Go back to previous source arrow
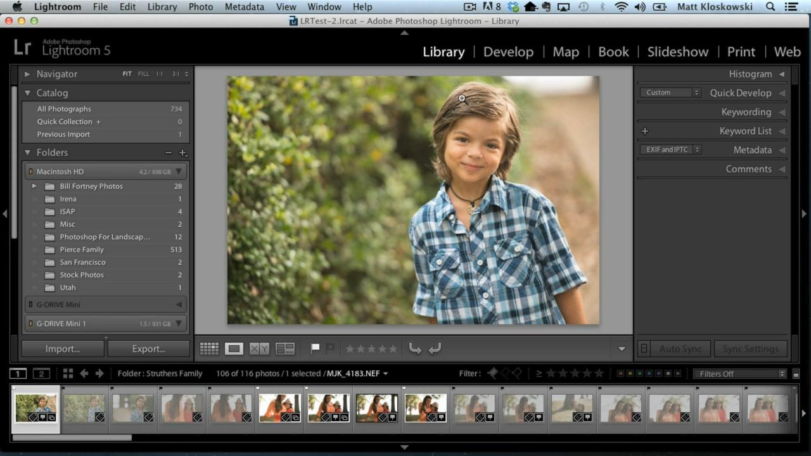Viewport: 811px width, 456px height. [84, 374]
